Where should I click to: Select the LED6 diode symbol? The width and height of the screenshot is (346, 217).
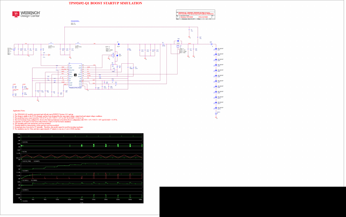pyautogui.click(x=215, y=76)
